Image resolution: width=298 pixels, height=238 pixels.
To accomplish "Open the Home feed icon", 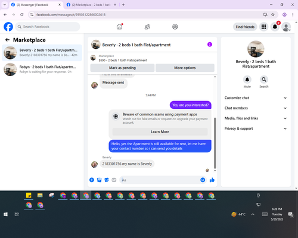I will click(x=119, y=27).
